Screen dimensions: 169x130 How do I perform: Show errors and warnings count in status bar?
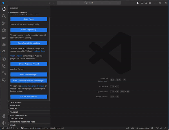tap(10, 128)
